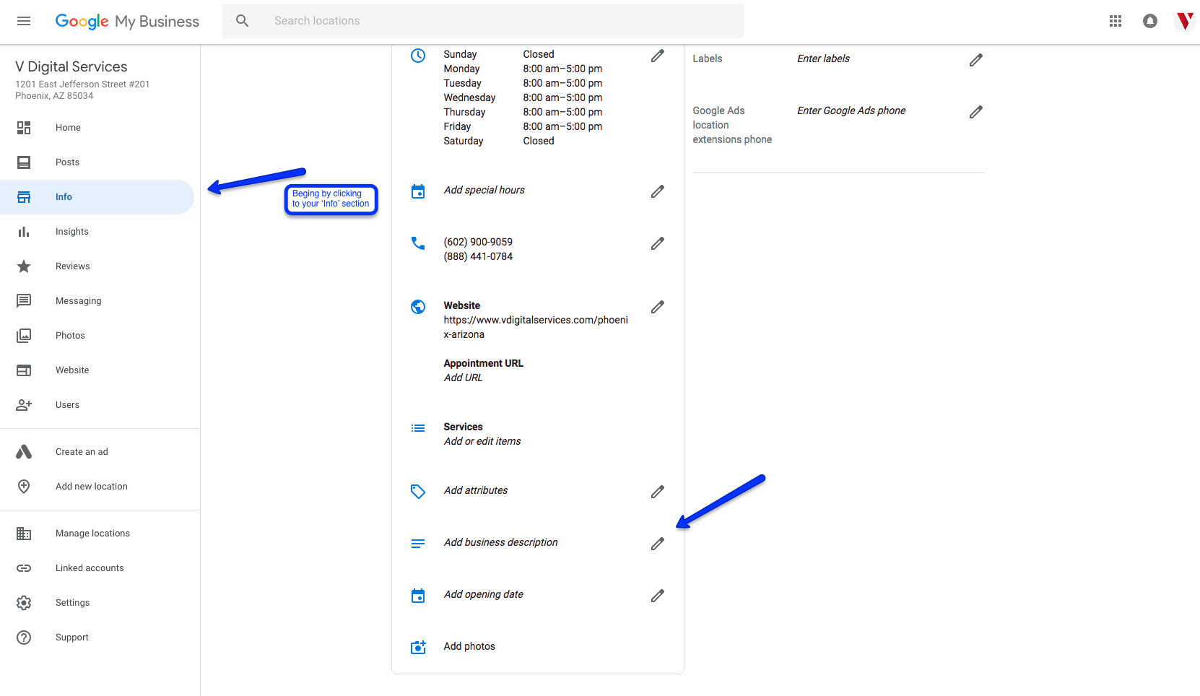Open the Linked accounts menu item
Screen dimensions: 1200x696
(90, 568)
